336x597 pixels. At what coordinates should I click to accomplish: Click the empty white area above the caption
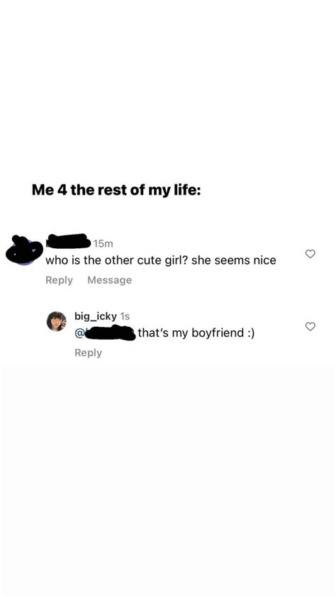click(168, 88)
